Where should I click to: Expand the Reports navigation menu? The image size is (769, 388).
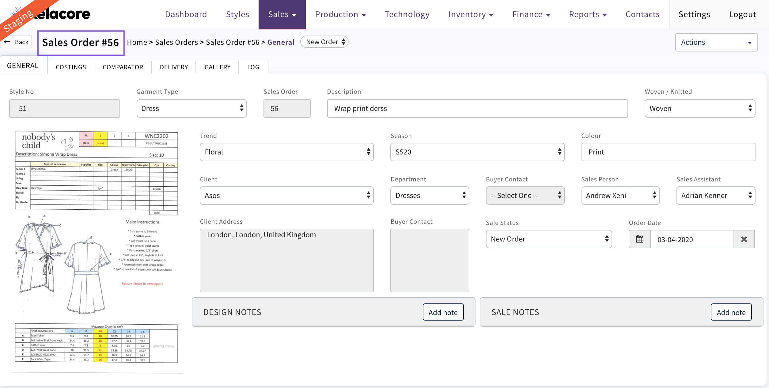tap(587, 14)
